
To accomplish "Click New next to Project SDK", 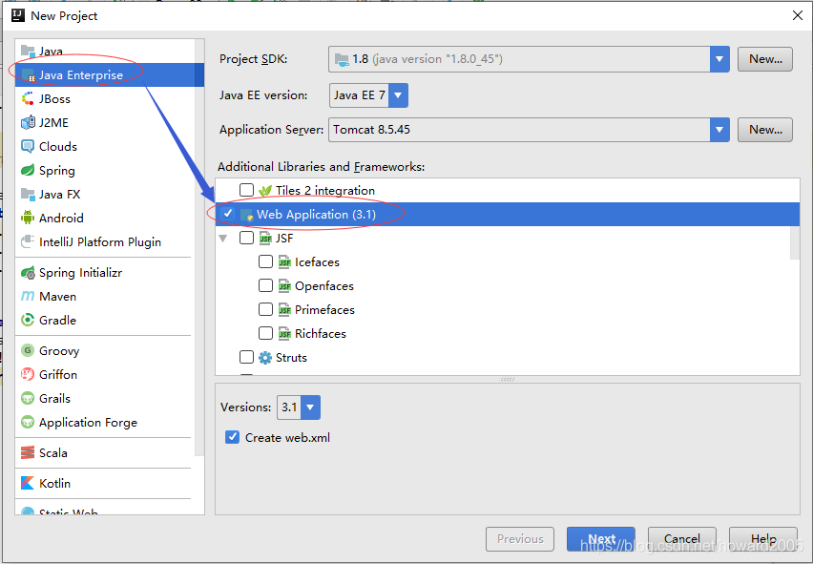I will 764,59.
